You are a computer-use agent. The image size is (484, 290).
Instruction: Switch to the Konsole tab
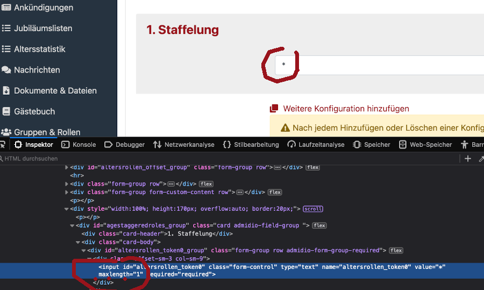[x=79, y=145]
